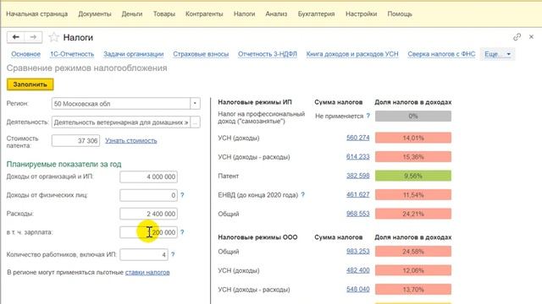Viewport: 542px width, 304px height.
Task: Click Количество работников field
Action: 144,255
